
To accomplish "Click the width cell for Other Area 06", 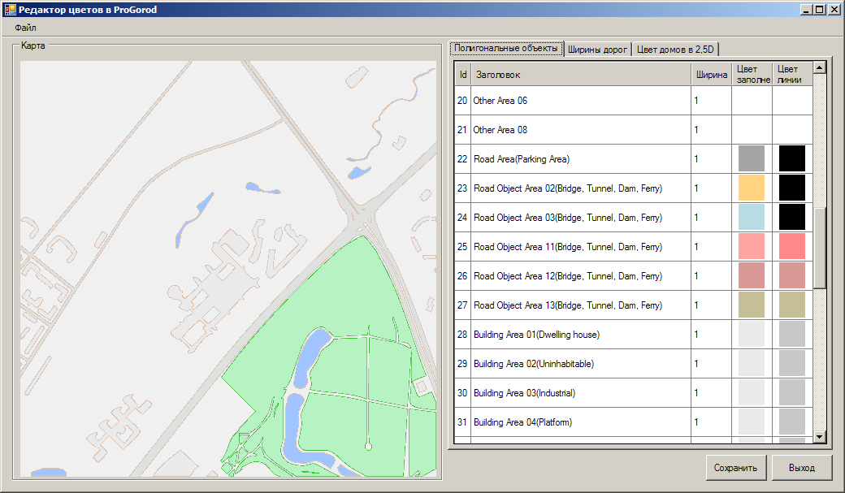I will point(712,100).
